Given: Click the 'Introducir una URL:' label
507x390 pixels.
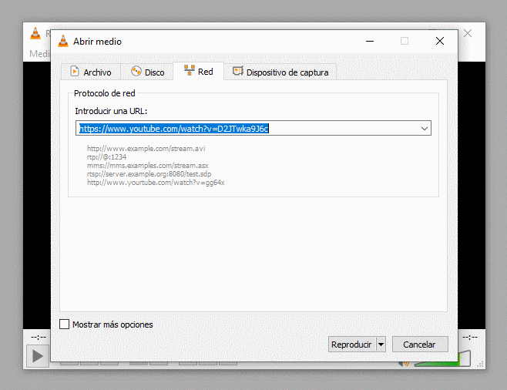Looking at the screenshot, I should pos(111,111).
